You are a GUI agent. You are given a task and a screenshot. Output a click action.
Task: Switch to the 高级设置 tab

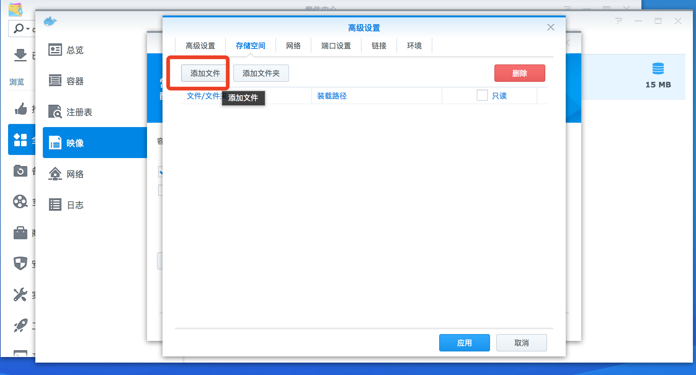point(200,46)
